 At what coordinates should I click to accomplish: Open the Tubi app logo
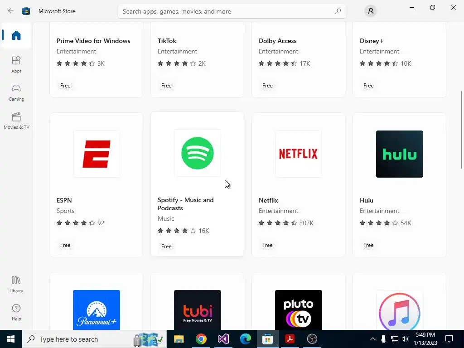click(x=198, y=310)
